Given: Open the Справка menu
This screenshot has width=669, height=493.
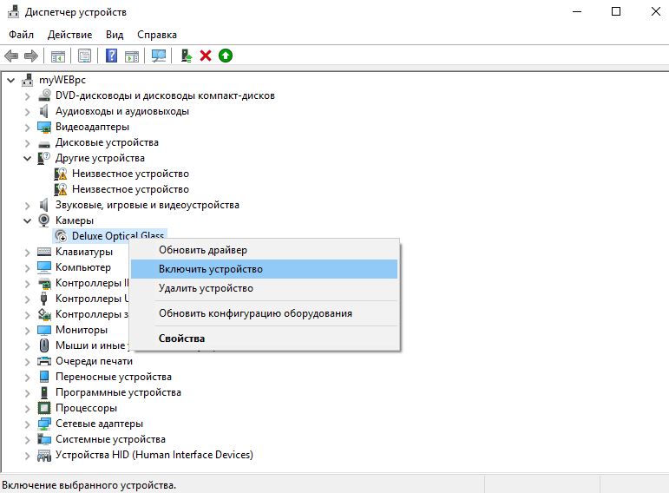Looking at the screenshot, I should 157,35.
